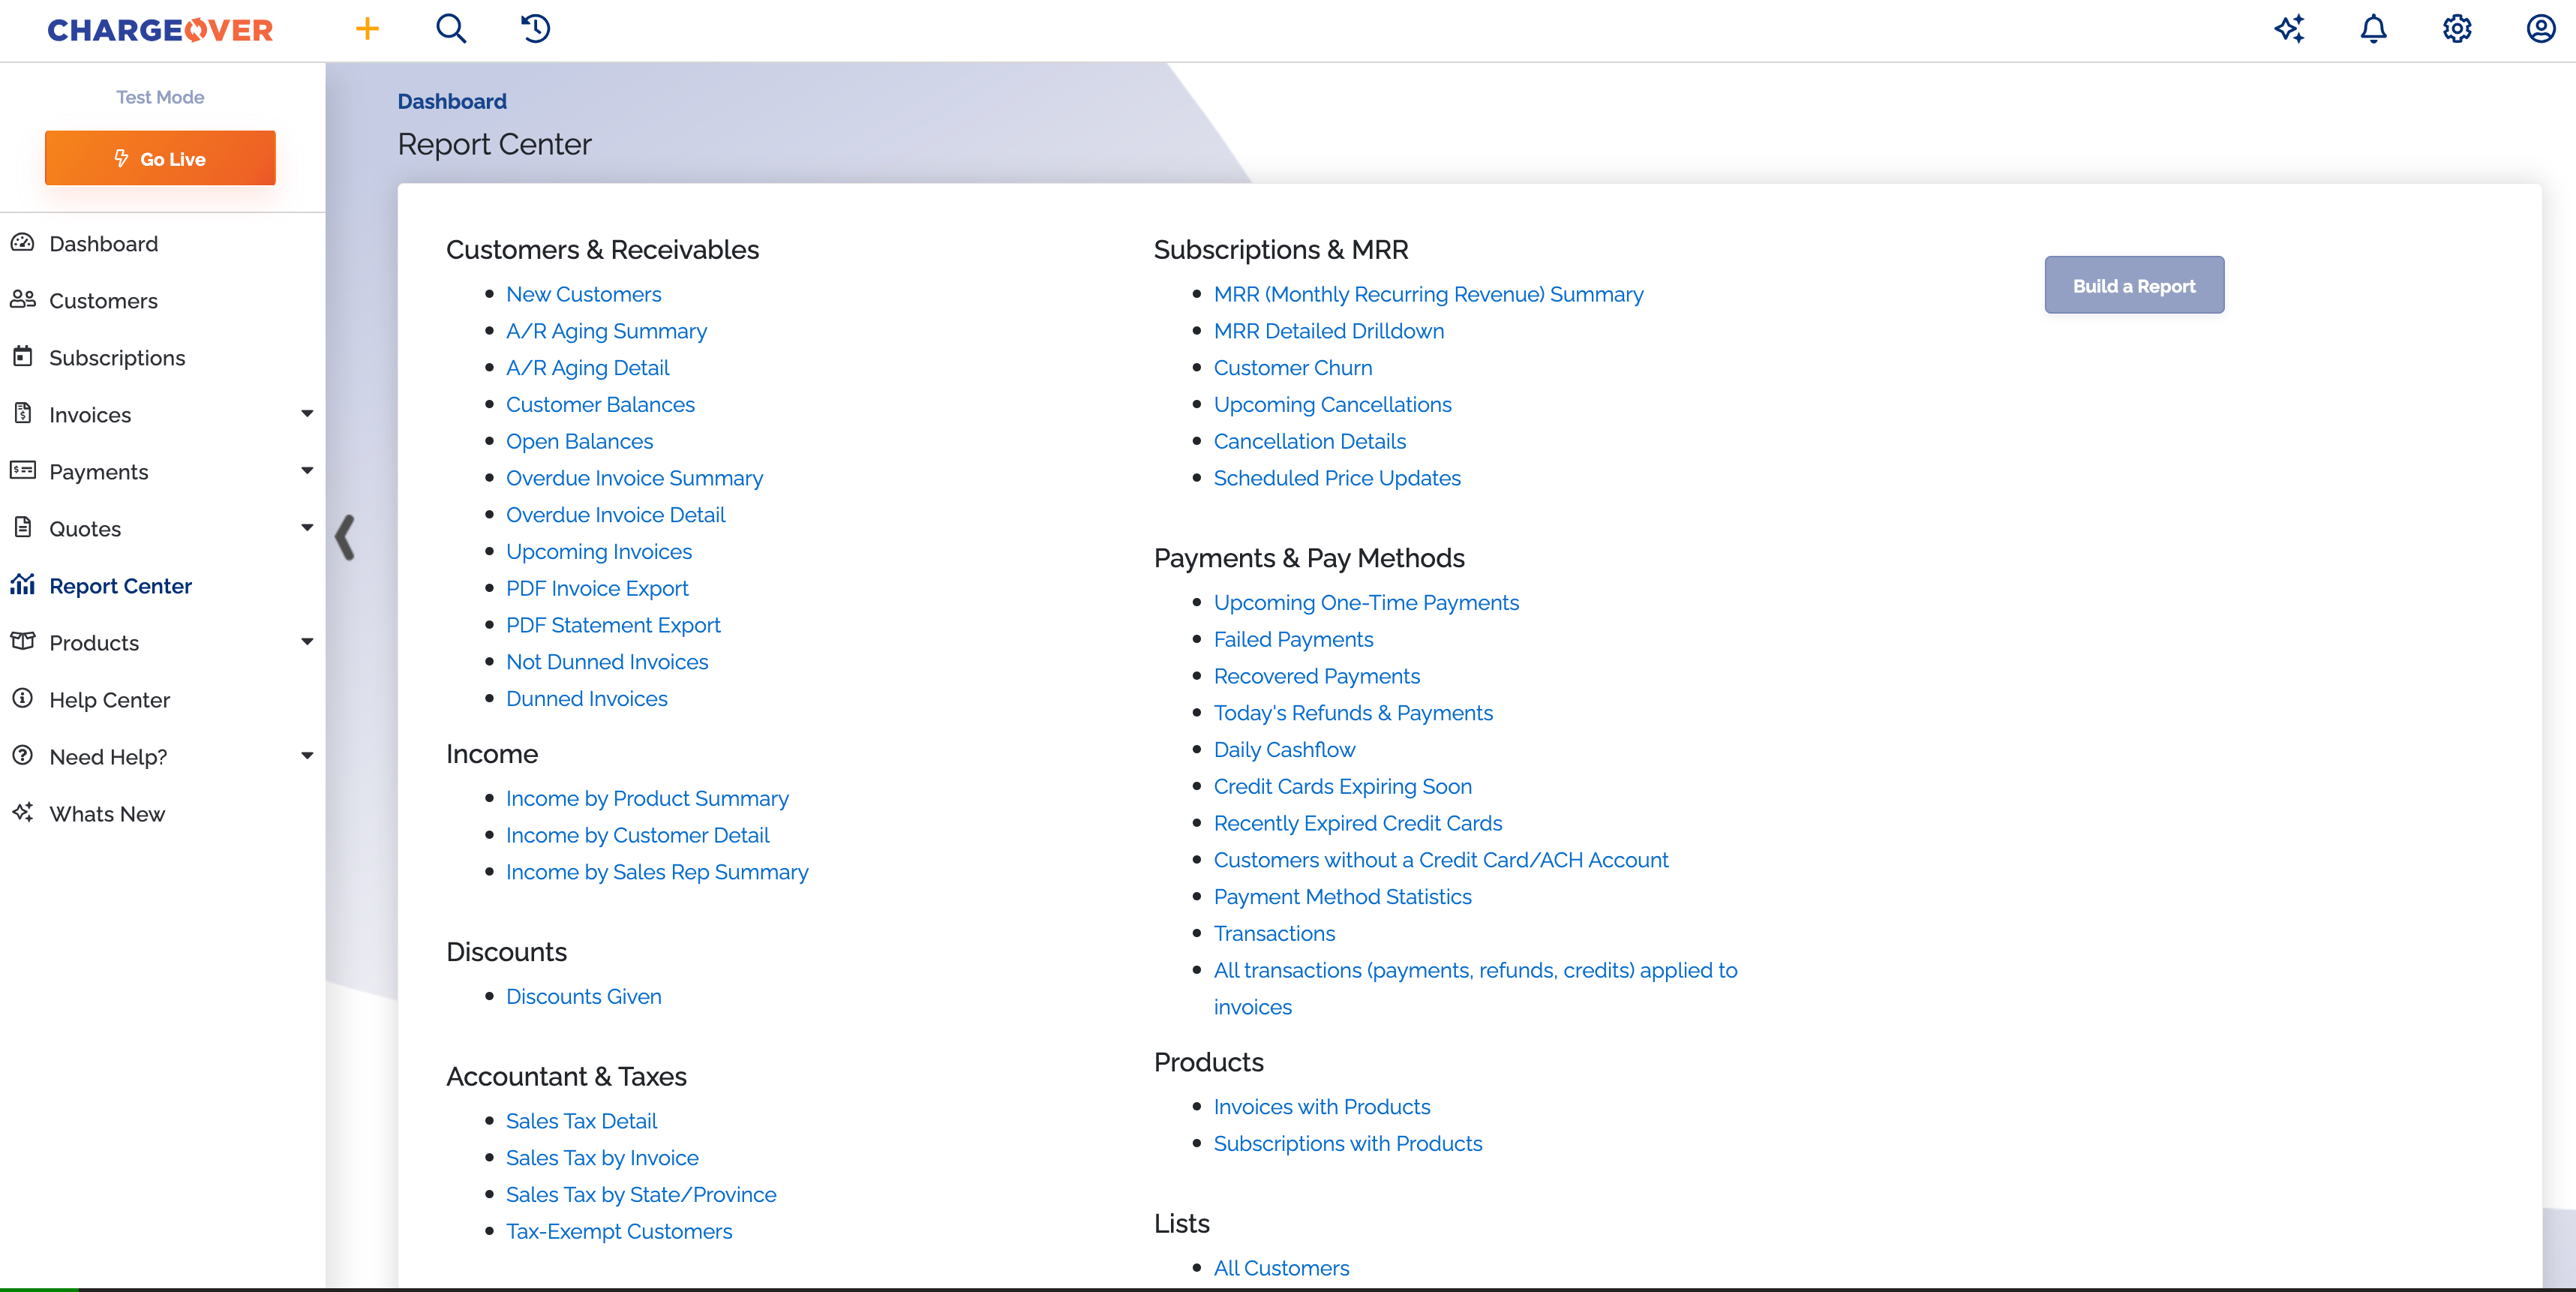The width and height of the screenshot is (2576, 1292).
Task: Expand the Products submenu arrow
Action: coord(307,642)
